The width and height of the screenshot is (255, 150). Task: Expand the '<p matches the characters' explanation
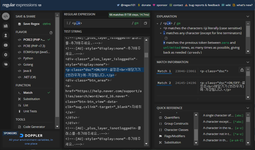[161, 28]
